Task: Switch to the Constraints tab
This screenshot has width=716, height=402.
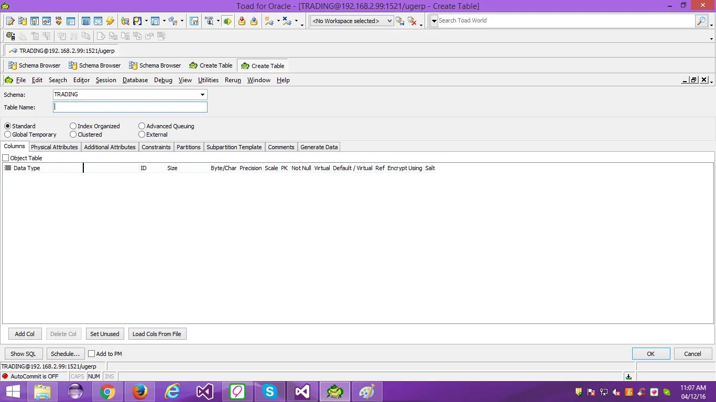Action: [156, 147]
